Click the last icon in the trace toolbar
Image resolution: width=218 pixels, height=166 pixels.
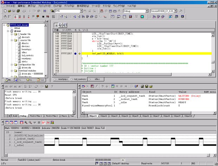pyautogui.click(x=52, y=122)
